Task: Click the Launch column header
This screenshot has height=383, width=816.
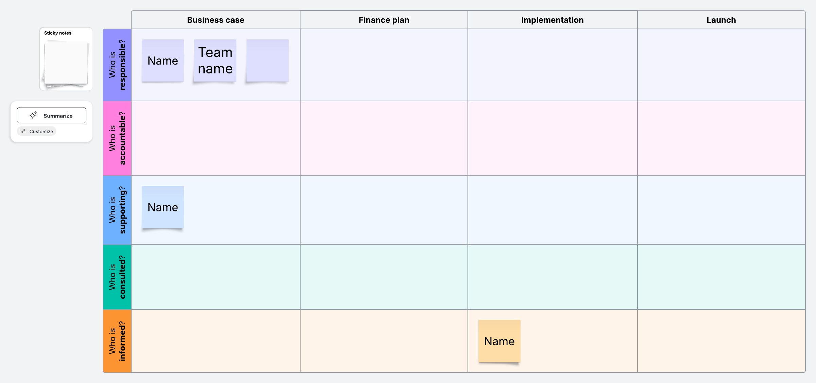Action: [721, 20]
